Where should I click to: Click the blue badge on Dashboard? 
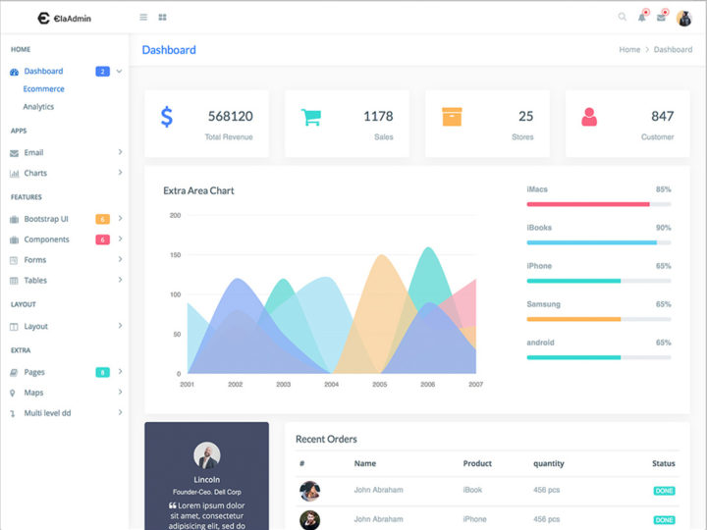[102, 72]
